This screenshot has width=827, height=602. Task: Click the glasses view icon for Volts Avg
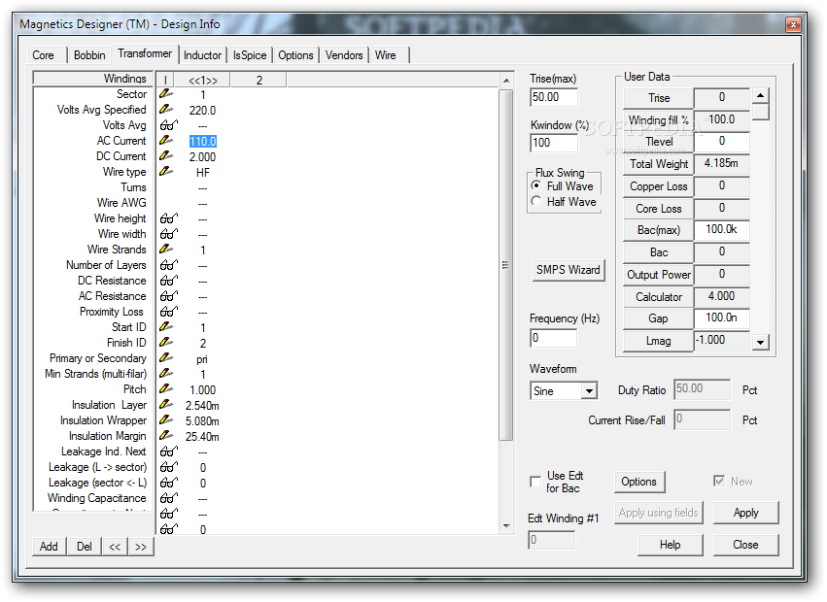coord(169,125)
